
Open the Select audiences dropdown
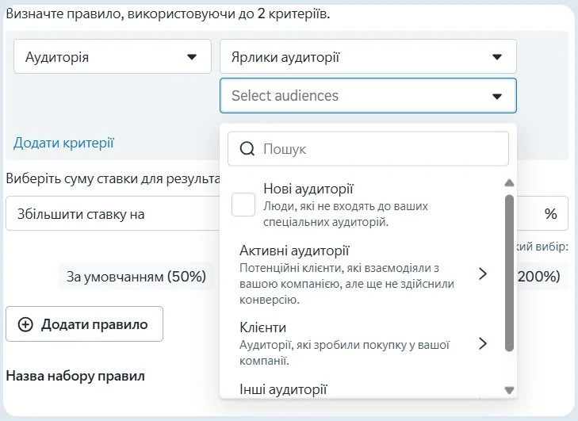pos(368,95)
